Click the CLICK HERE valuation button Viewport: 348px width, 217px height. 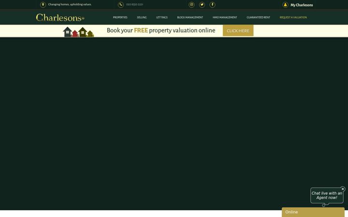coord(238,30)
